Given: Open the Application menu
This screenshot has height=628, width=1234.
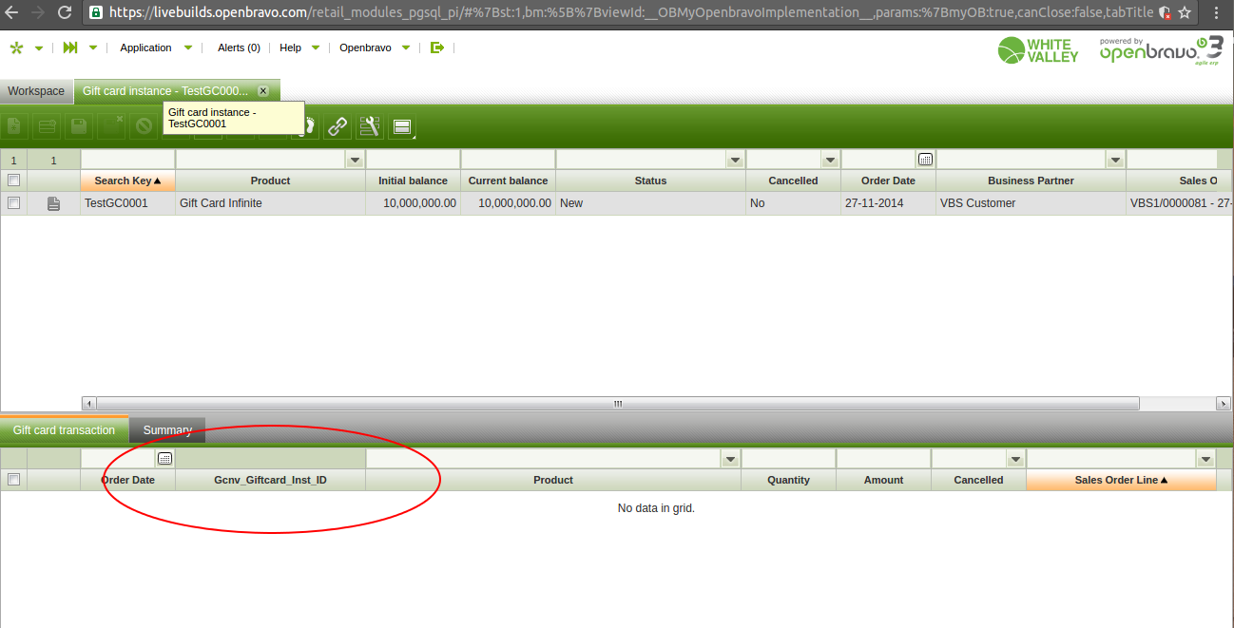Looking at the screenshot, I should coord(146,48).
